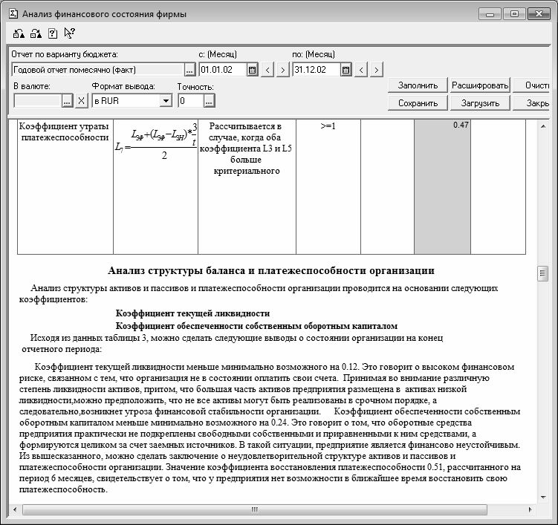This screenshot has width=558, height=525.
Task: Click the horizontal scrollbar thumb
Action: [254, 509]
